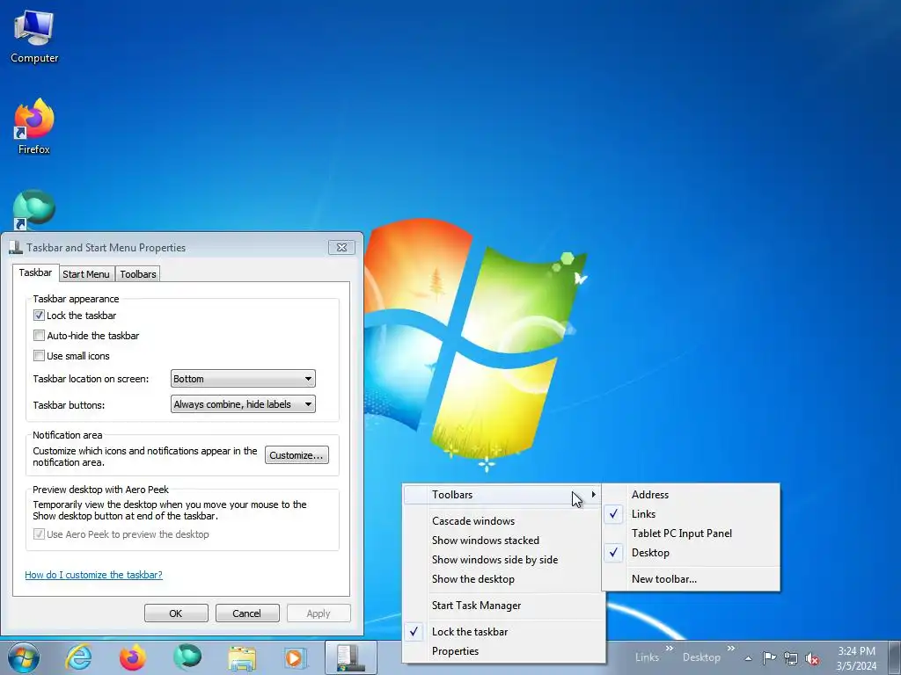Viewport: 901px width, 675px height.
Task: Open the Computer desktop icon
Action: point(34,37)
